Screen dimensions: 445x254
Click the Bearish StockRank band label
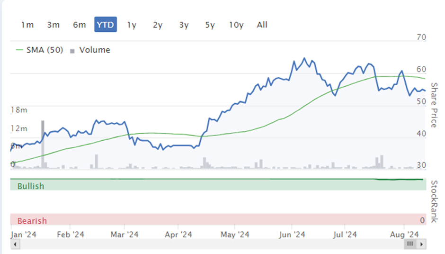tap(32, 221)
